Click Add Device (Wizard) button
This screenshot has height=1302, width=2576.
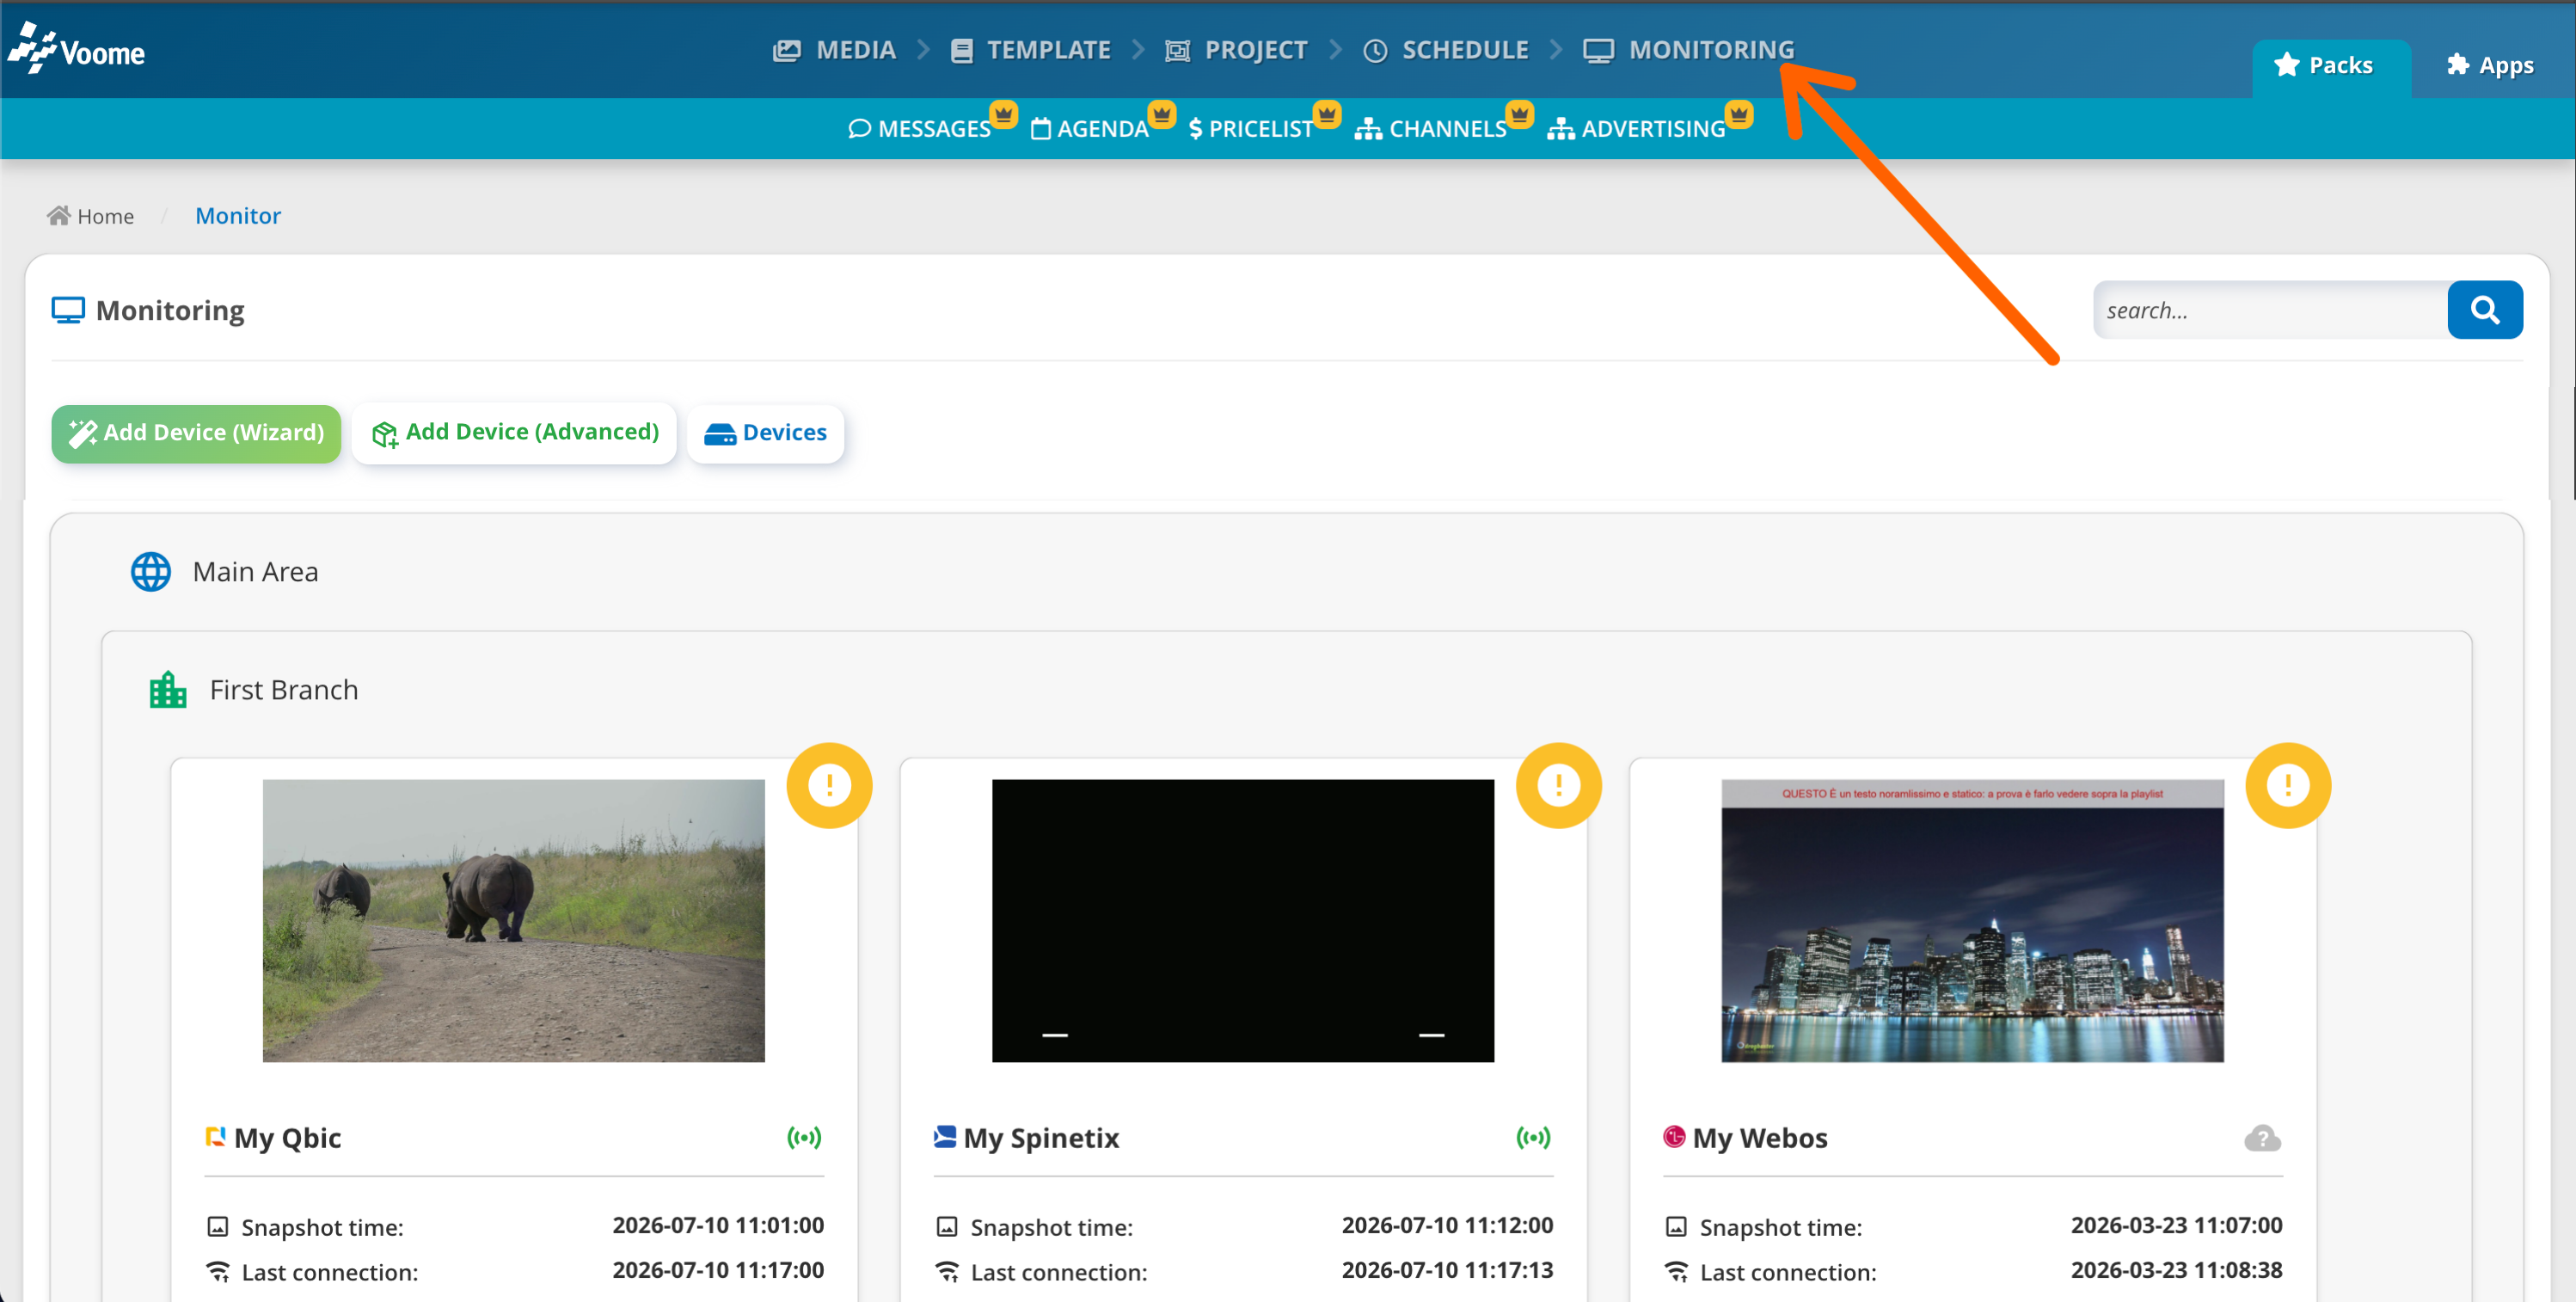(196, 433)
